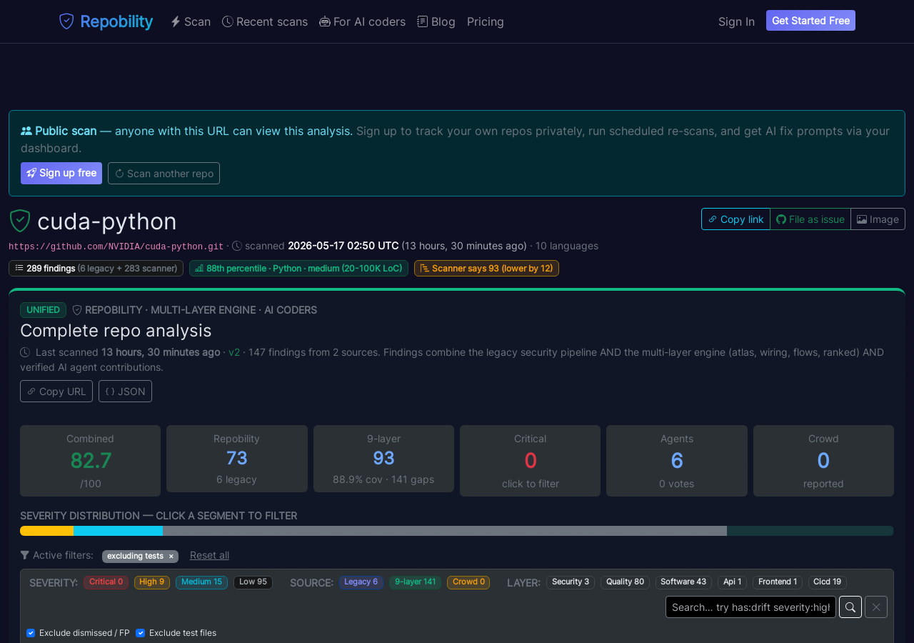Click the v2 version link

tap(234, 352)
